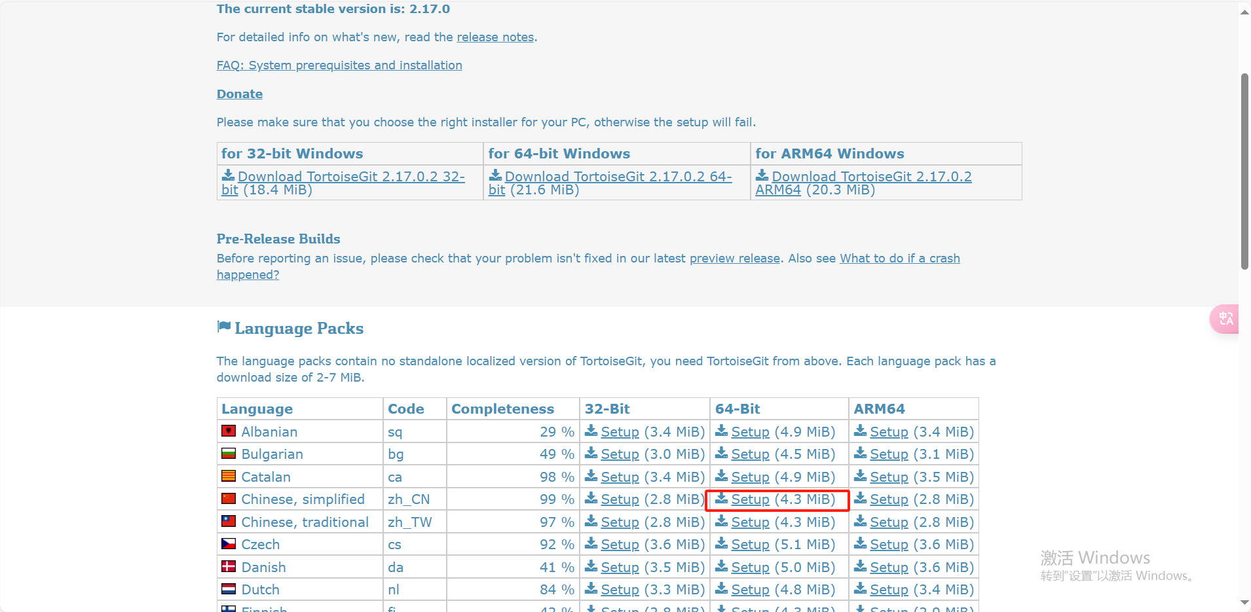Click download icon in Chinese simplified 64-Bit cell
Image resolution: width=1251 pixels, height=612 pixels.
tap(722, 498)
